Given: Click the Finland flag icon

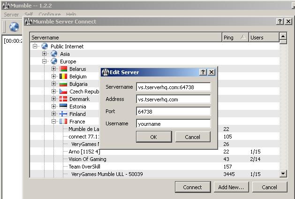Looking at the screenshot, I should click(63, 114).
